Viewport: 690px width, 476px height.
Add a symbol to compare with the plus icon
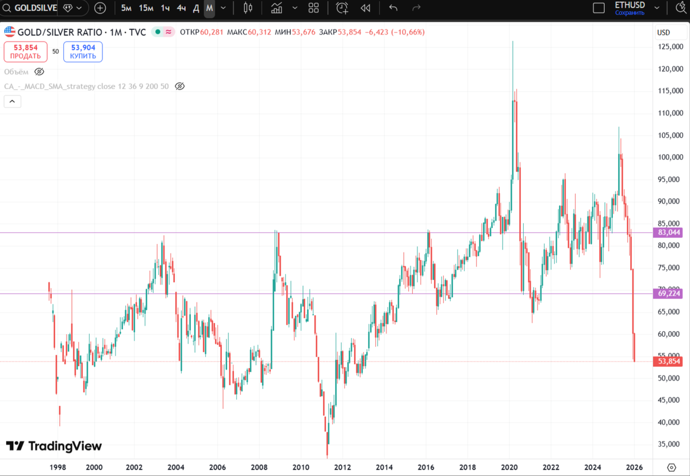pyautogui.click(x=100, y=8)
